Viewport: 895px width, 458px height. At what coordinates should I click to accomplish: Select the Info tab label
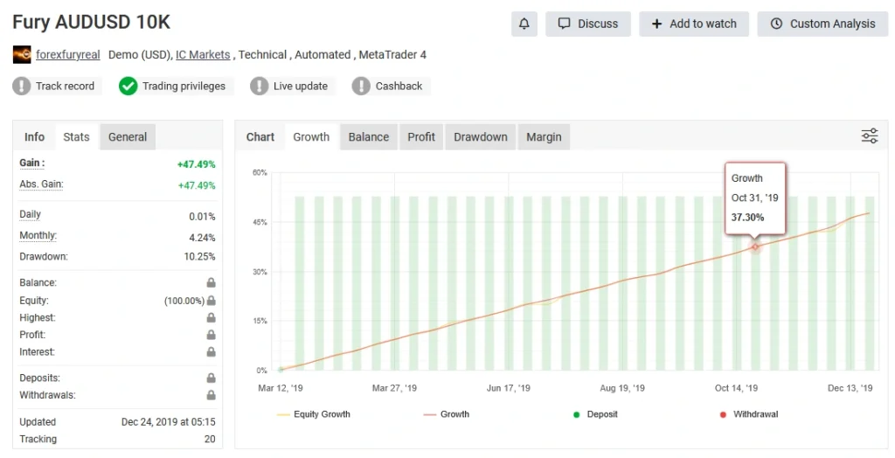[34, 137]
